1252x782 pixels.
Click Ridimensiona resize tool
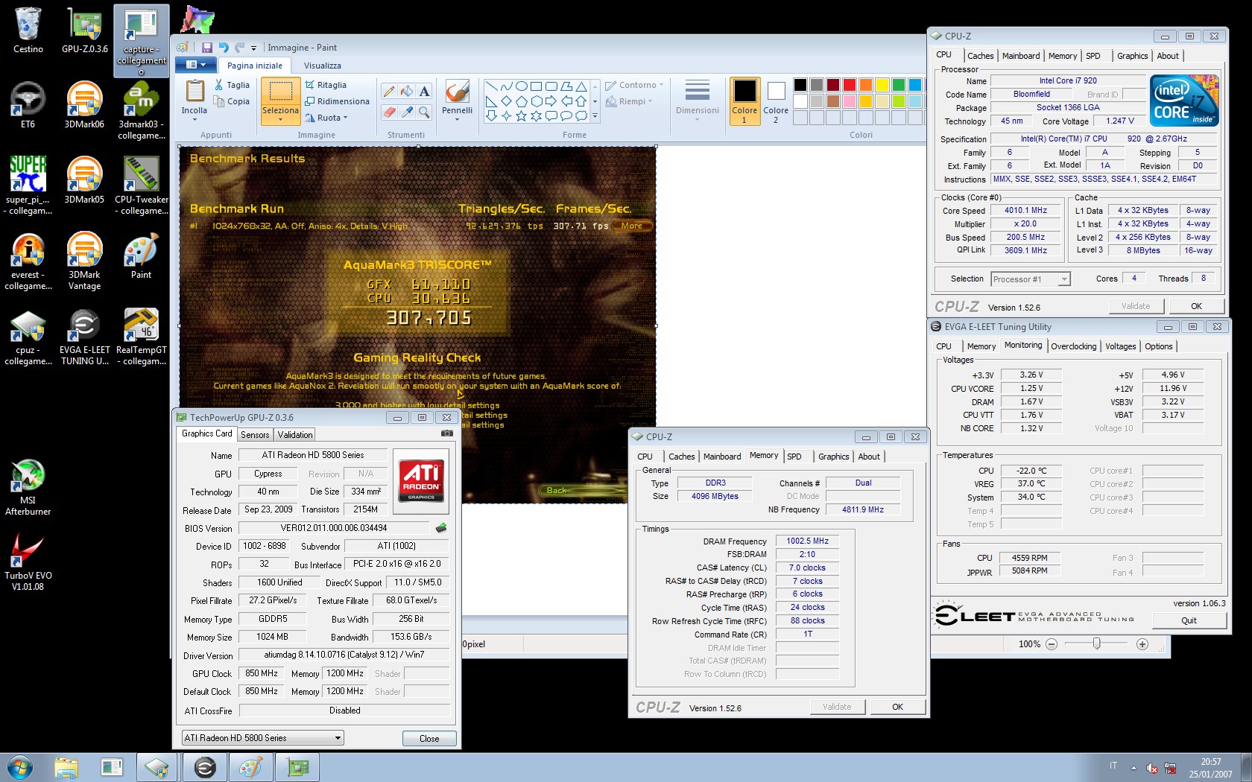(x=337, y=101)
